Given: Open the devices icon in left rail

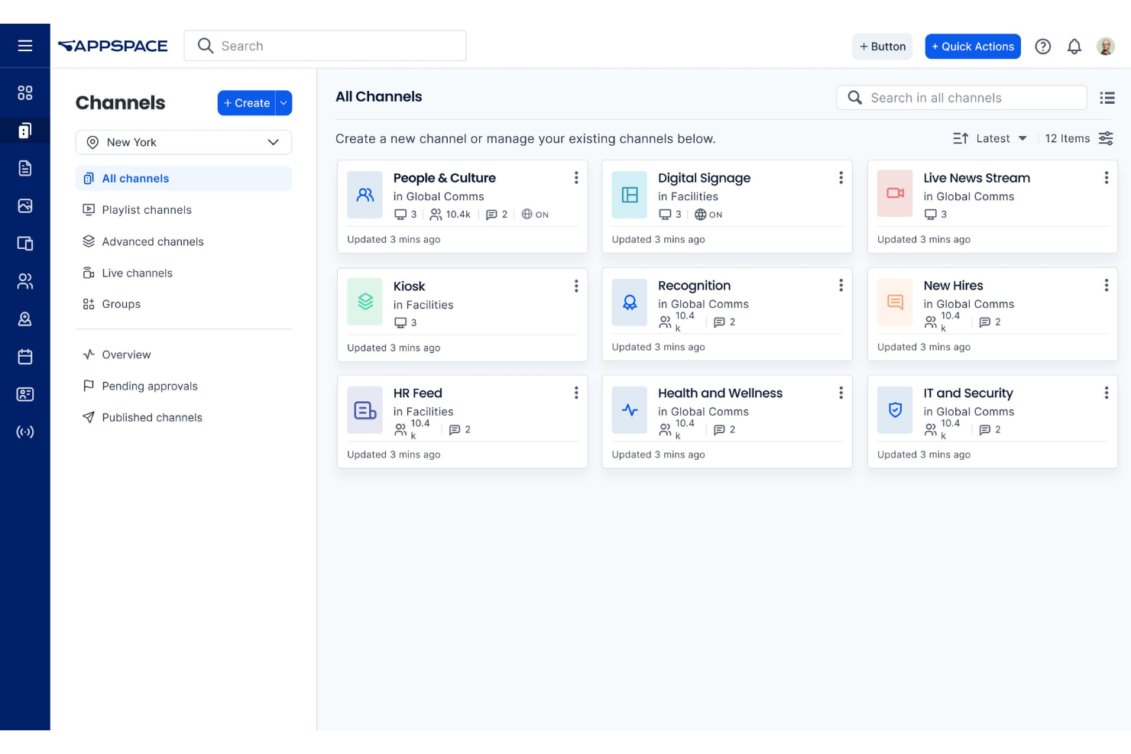Looking at the screenshot, I should (25, 244).
